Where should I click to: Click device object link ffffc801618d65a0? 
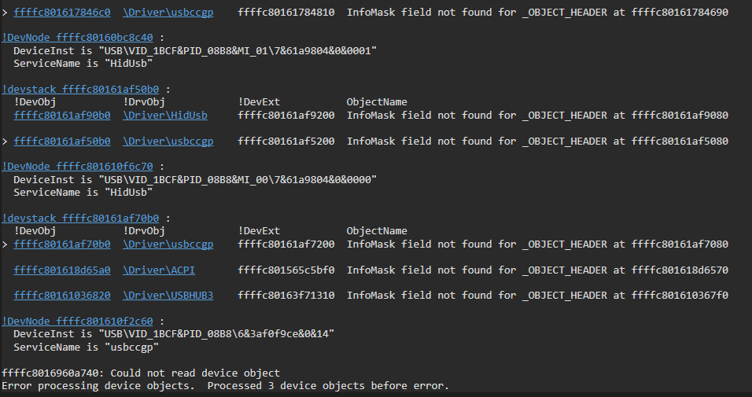pos(62,270)
